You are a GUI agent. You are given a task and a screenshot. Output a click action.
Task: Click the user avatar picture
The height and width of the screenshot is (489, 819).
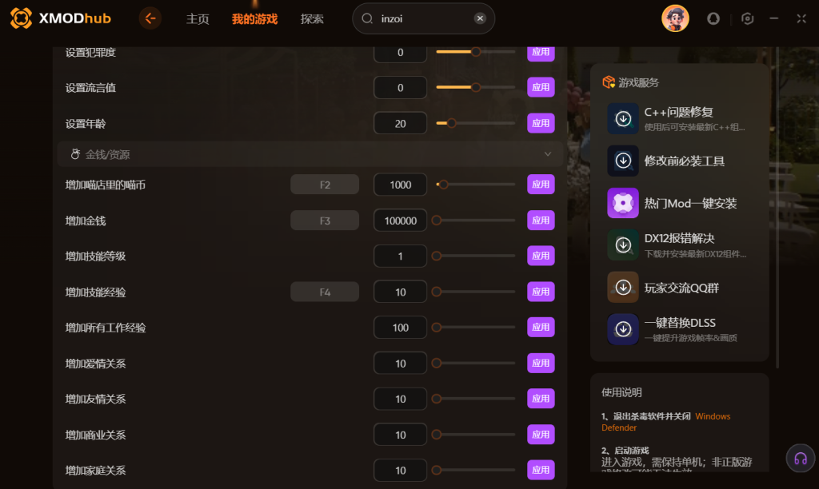(675, 19)
